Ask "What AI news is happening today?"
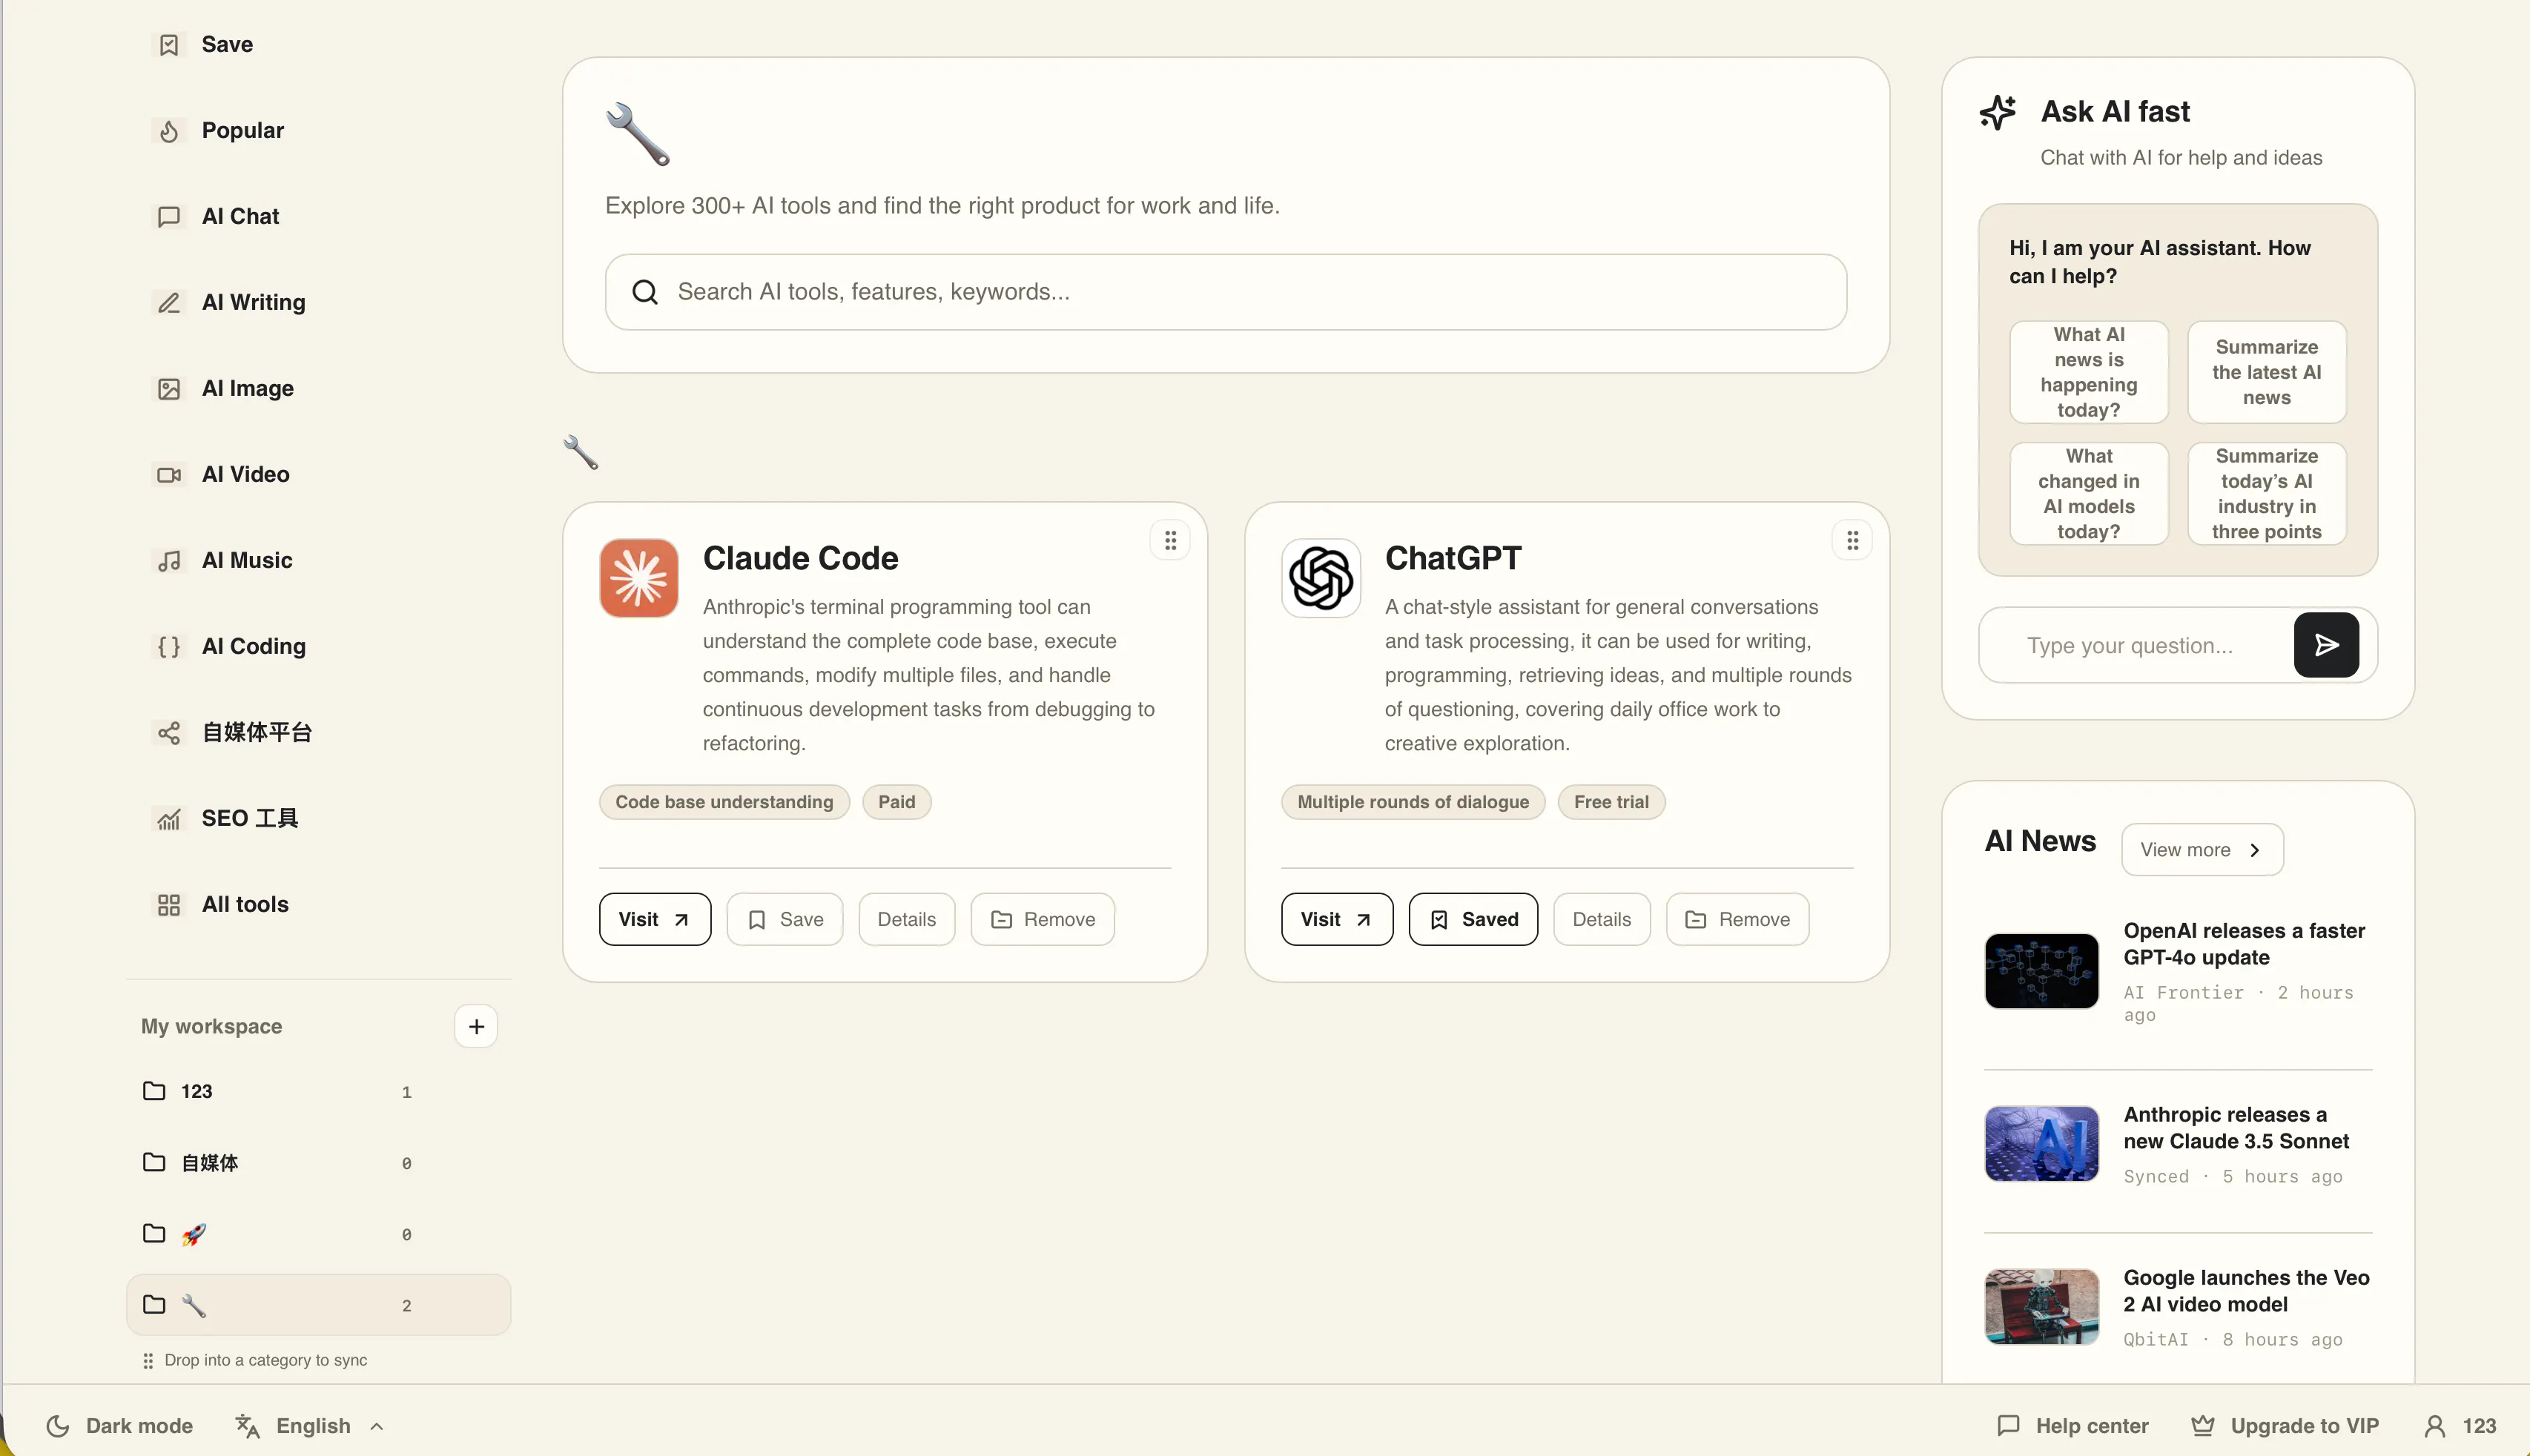Screen dimensions: 2530x1456 [x=2089, y=372]
